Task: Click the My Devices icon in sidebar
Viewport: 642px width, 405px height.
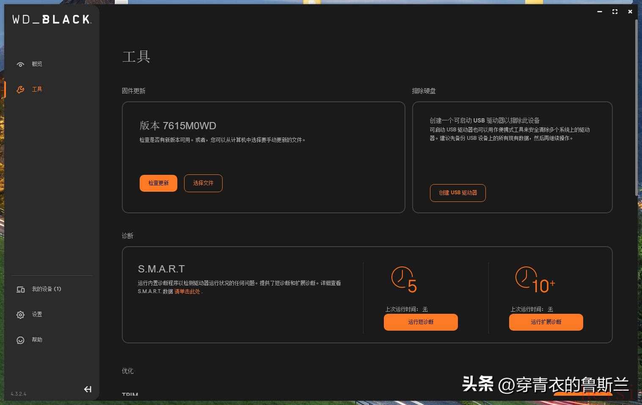Action: pos(20,289)
